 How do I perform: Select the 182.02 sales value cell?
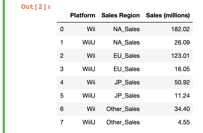180,29
